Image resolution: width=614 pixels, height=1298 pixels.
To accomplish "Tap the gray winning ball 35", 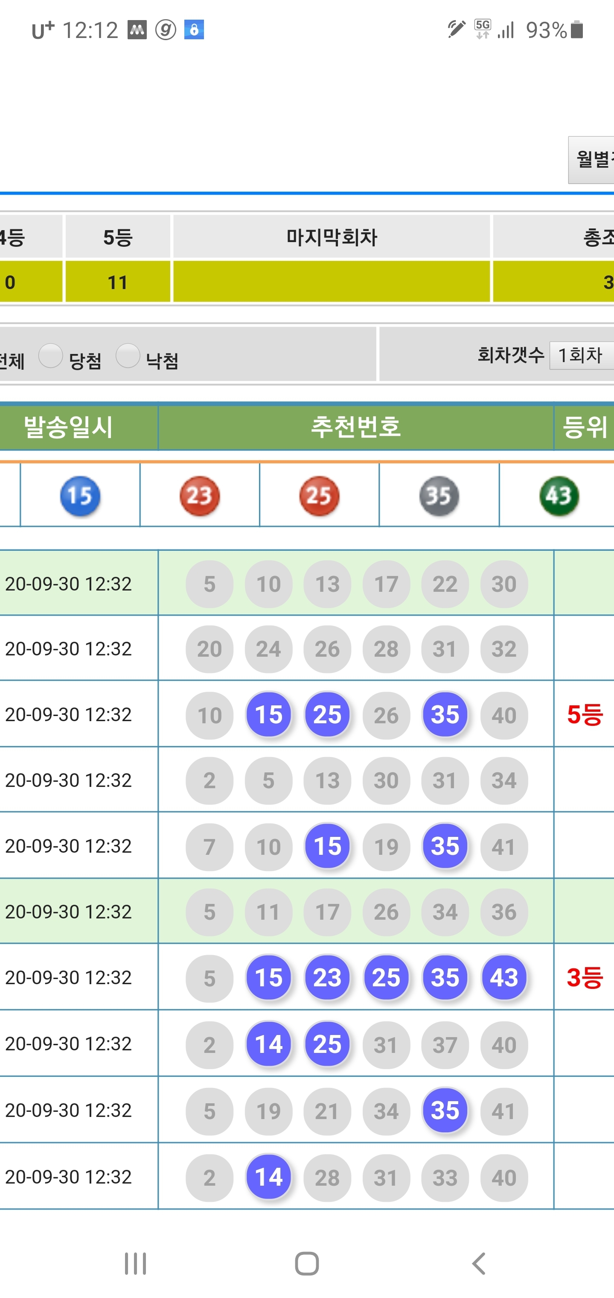I will [x=439, y=496].
